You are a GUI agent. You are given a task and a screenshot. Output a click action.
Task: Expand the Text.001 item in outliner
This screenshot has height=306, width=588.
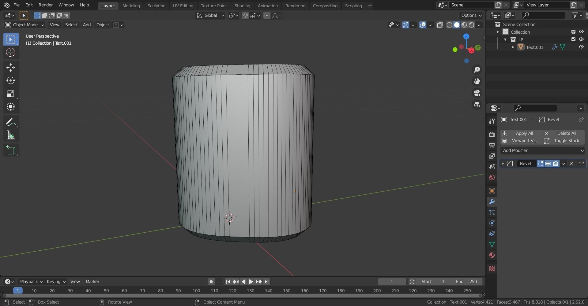[x=513, y=47]
